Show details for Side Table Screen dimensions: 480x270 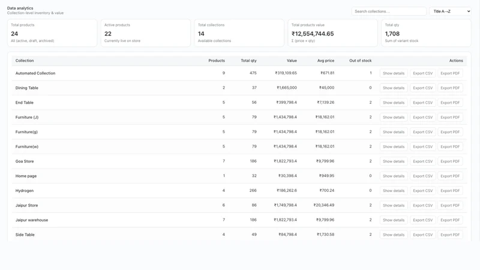[x=394, y=235]
